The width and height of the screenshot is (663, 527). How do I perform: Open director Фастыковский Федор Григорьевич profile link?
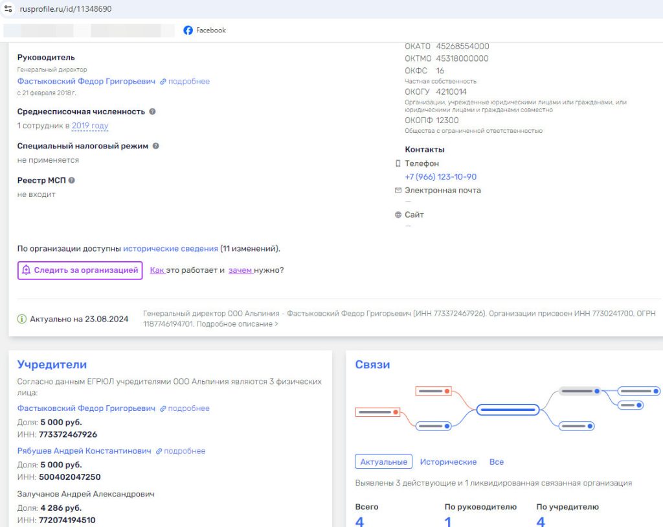click(86, 82)
